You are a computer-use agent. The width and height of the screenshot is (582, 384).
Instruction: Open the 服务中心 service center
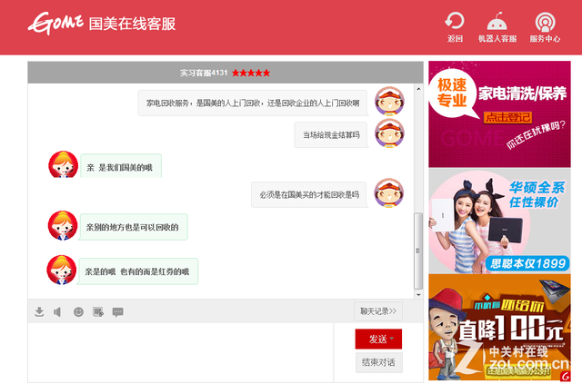coord(545,26)
